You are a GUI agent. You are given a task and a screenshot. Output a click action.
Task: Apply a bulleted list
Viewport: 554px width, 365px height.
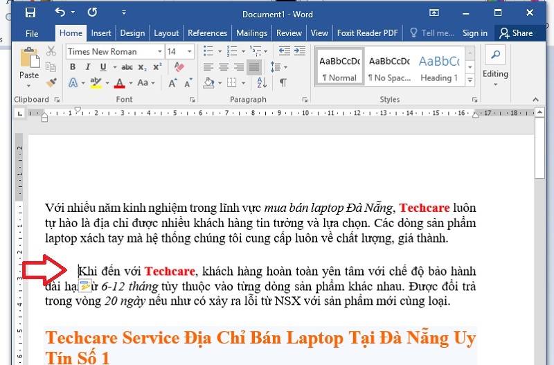pyautogui.click(x=208, y=51)
